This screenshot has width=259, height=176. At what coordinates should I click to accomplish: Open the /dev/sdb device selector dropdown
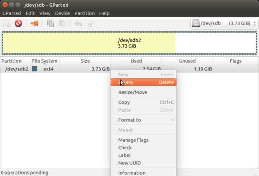point(224,23)
